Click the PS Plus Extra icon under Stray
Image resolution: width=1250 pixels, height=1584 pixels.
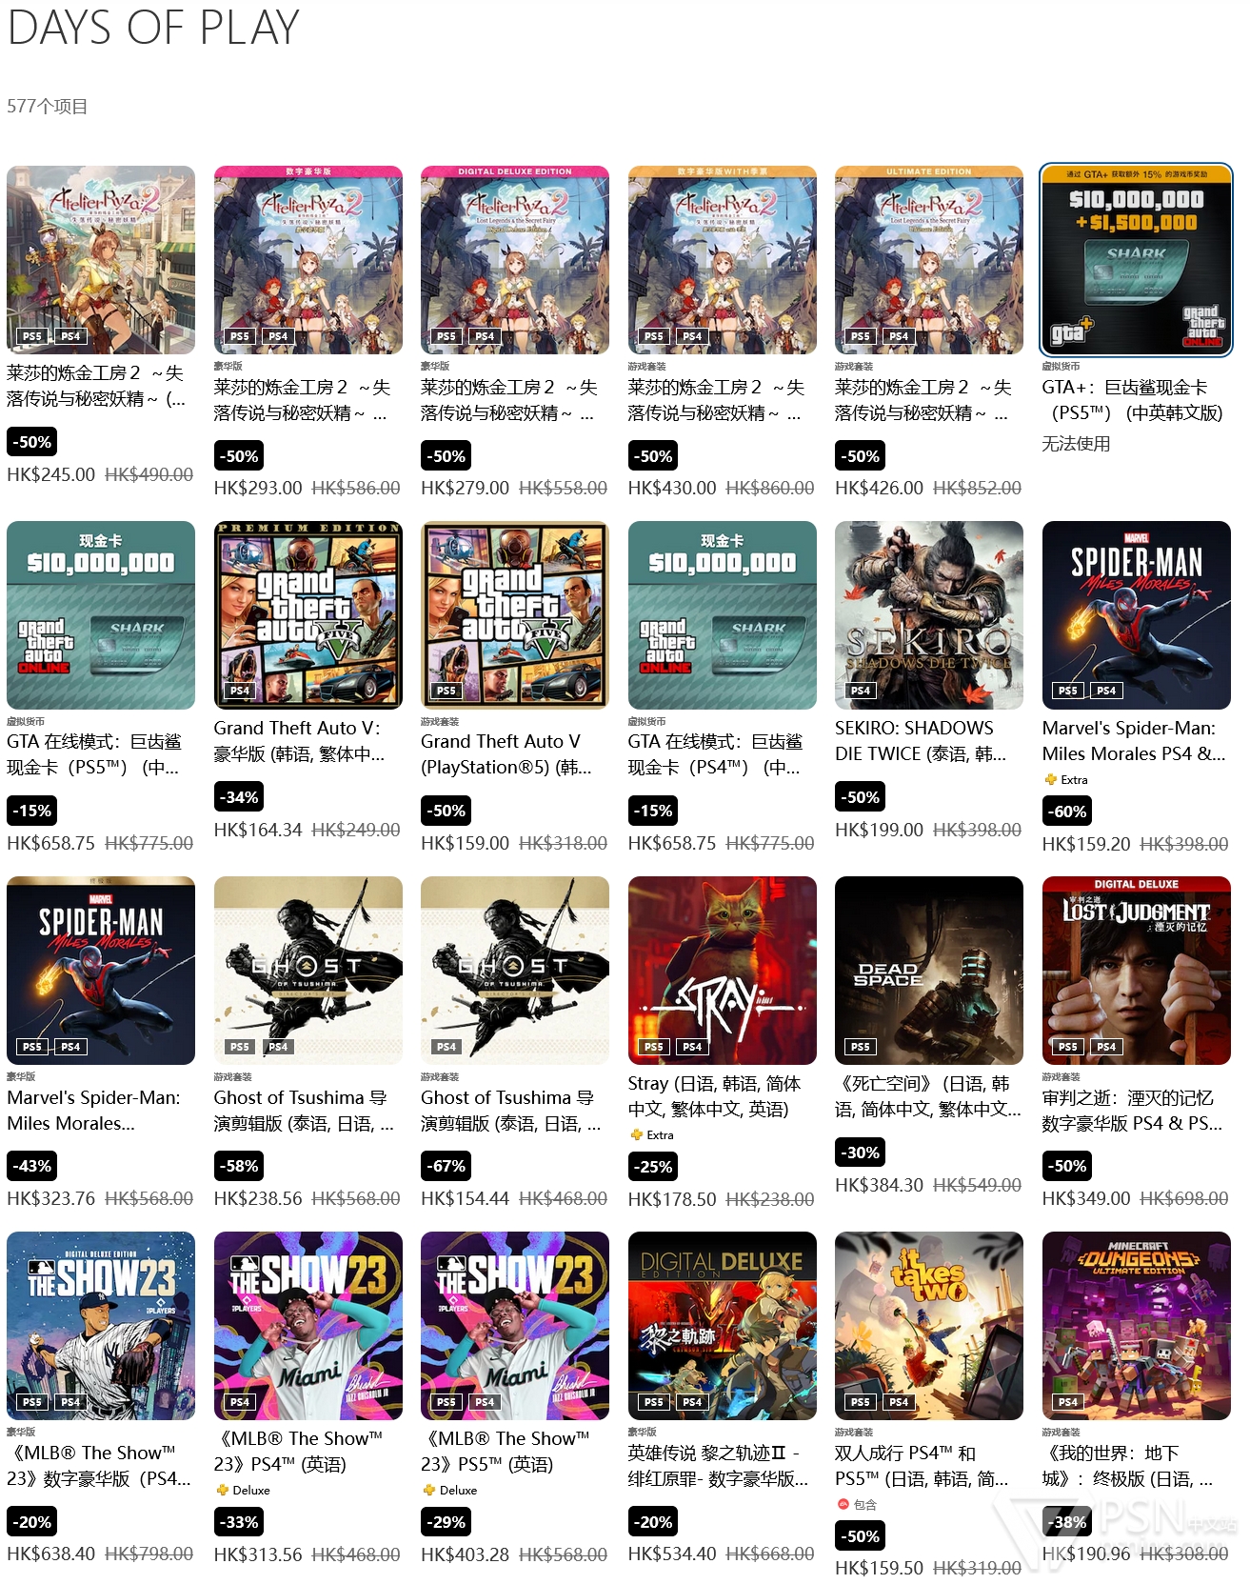[x=636, y=1134]
